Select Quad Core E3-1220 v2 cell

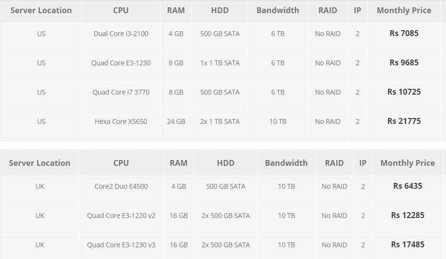pos(121,216)
